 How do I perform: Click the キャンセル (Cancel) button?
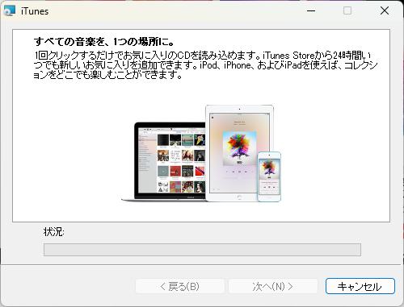[x=360, y=286]
